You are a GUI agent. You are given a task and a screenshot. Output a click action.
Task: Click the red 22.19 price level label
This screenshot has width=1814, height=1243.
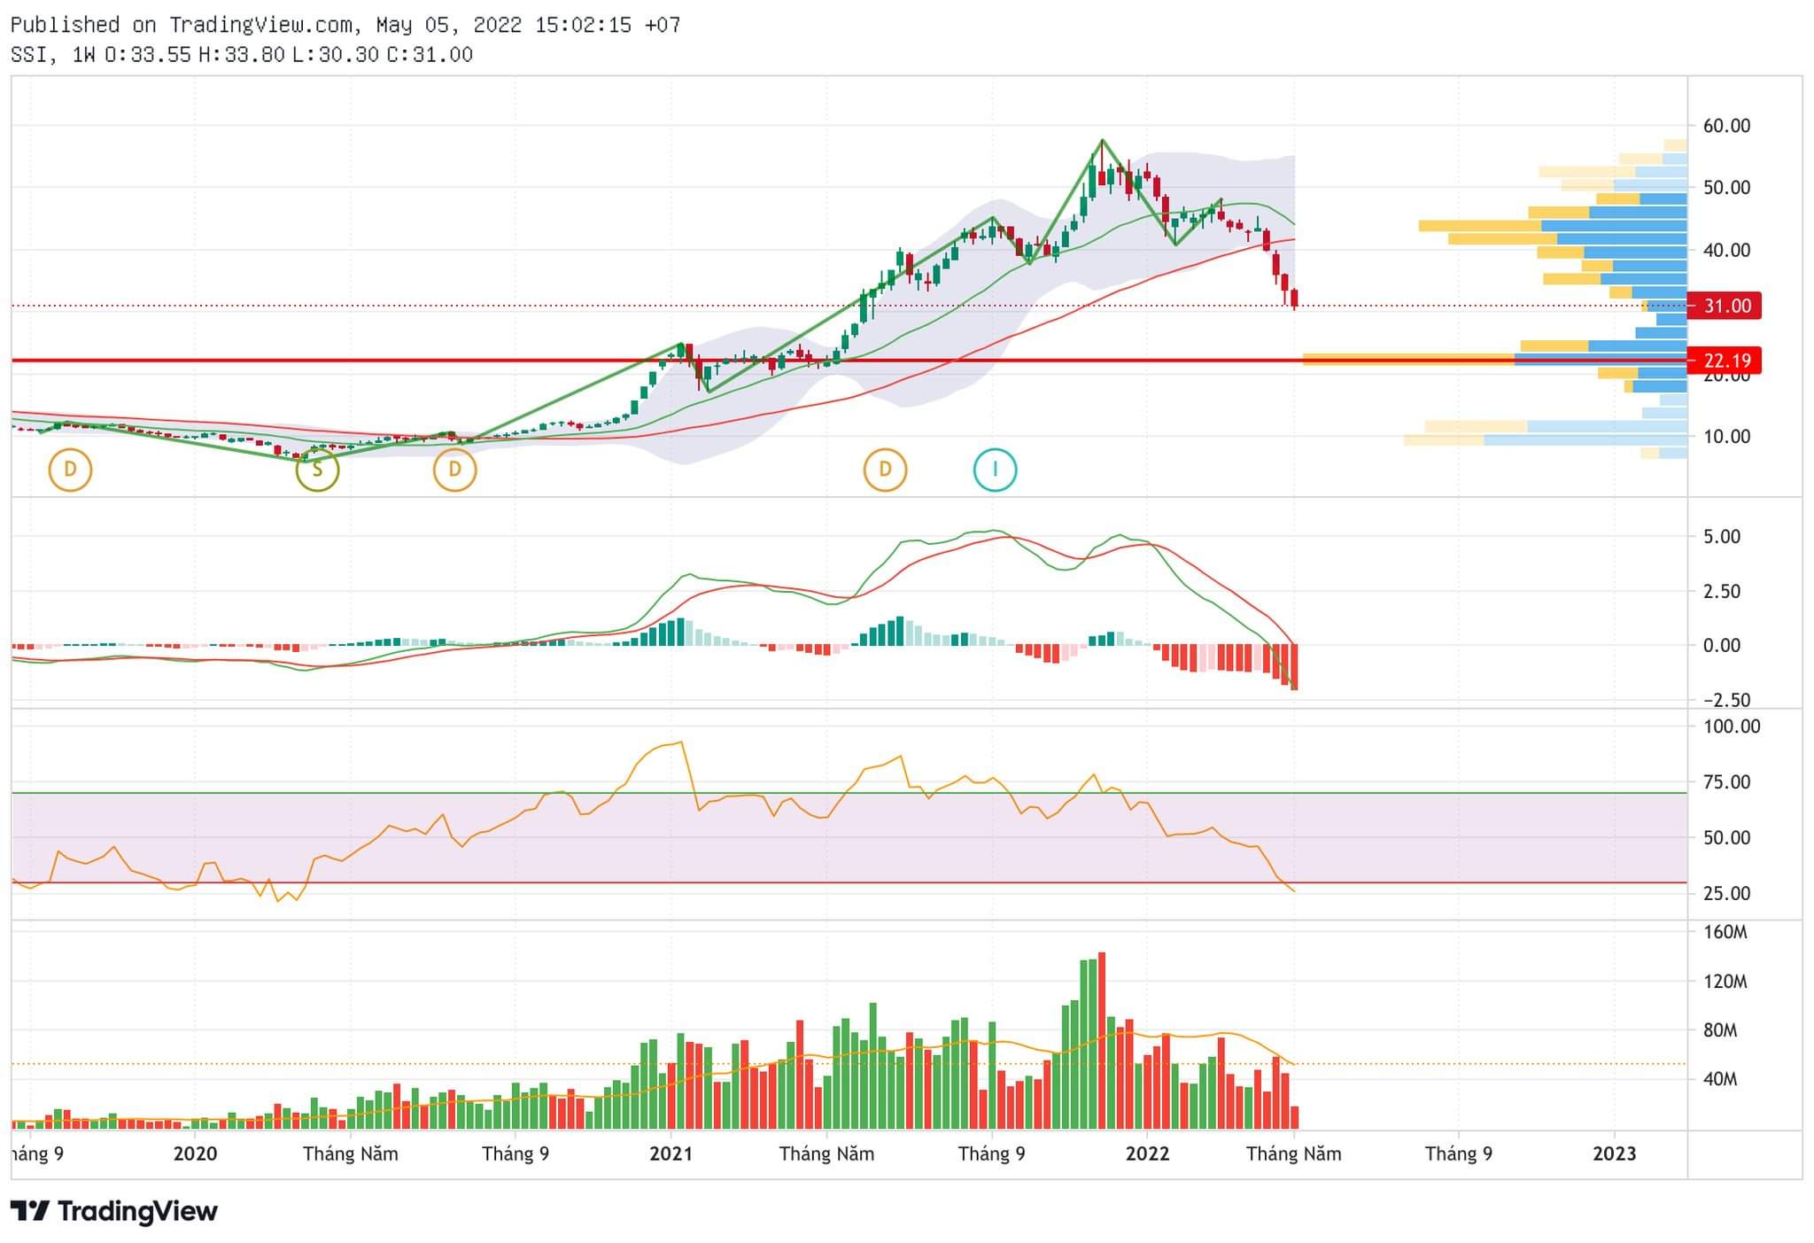(x=1726, y=361)
